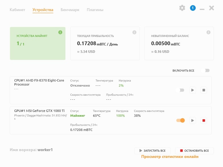Click info icon on green mining devices card

[60, 32]
